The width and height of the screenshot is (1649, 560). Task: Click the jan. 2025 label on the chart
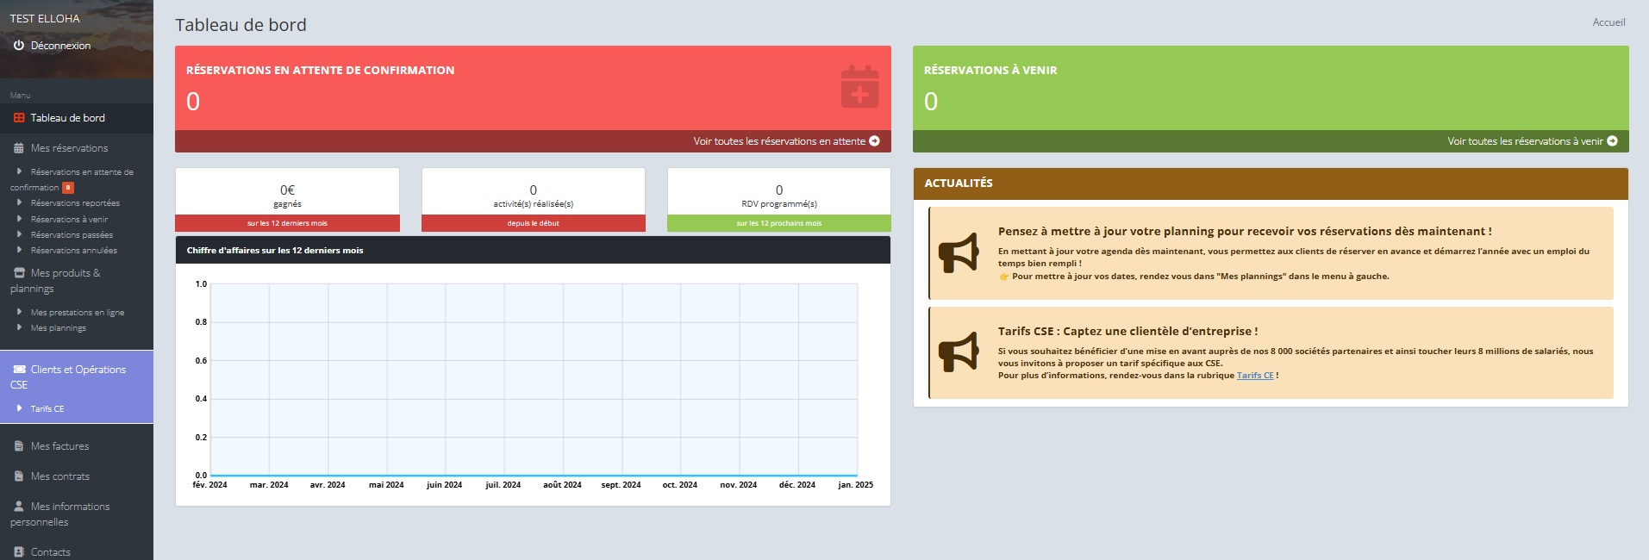click(855, 485)
